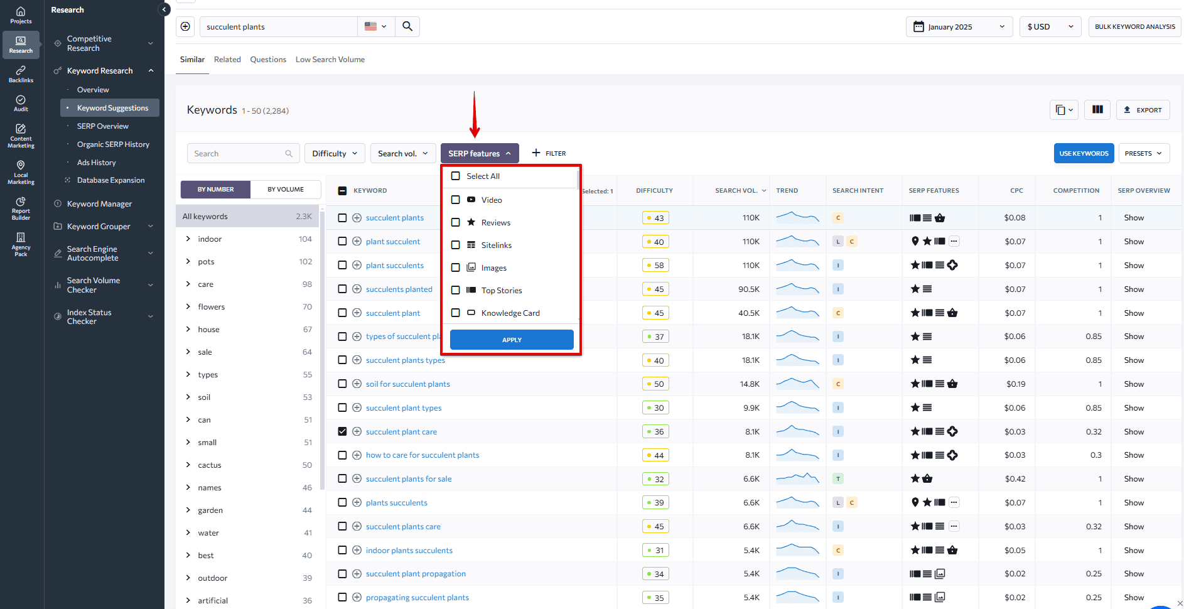Switch to the Related keywords tab

[227, 59]
